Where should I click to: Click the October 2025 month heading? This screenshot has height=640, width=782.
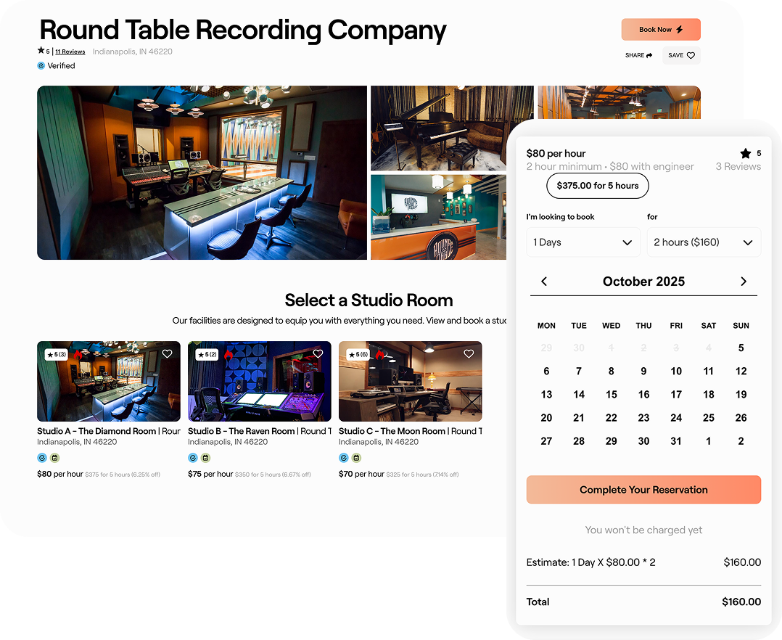tap(644, 282)
